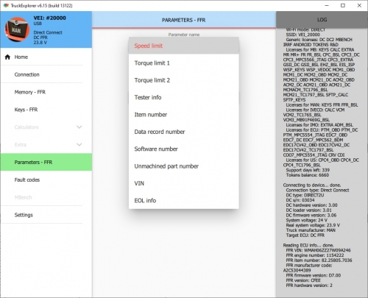Screen dimensions: 368x298
Task: Open the Fault codes page
Action: click(x=46, y=180)
